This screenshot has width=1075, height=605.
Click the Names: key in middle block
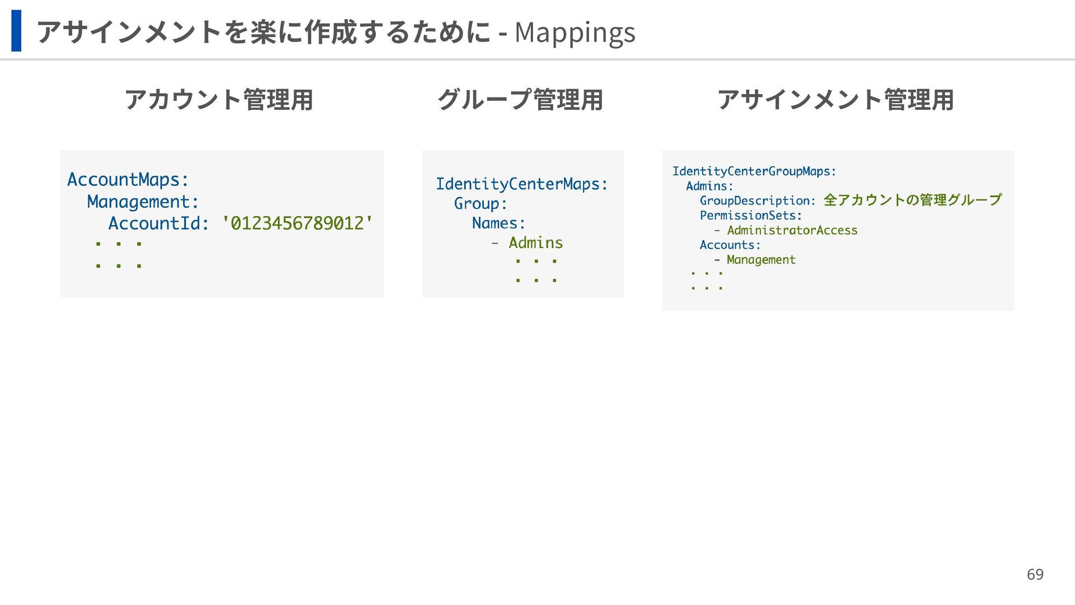(498, 224)
